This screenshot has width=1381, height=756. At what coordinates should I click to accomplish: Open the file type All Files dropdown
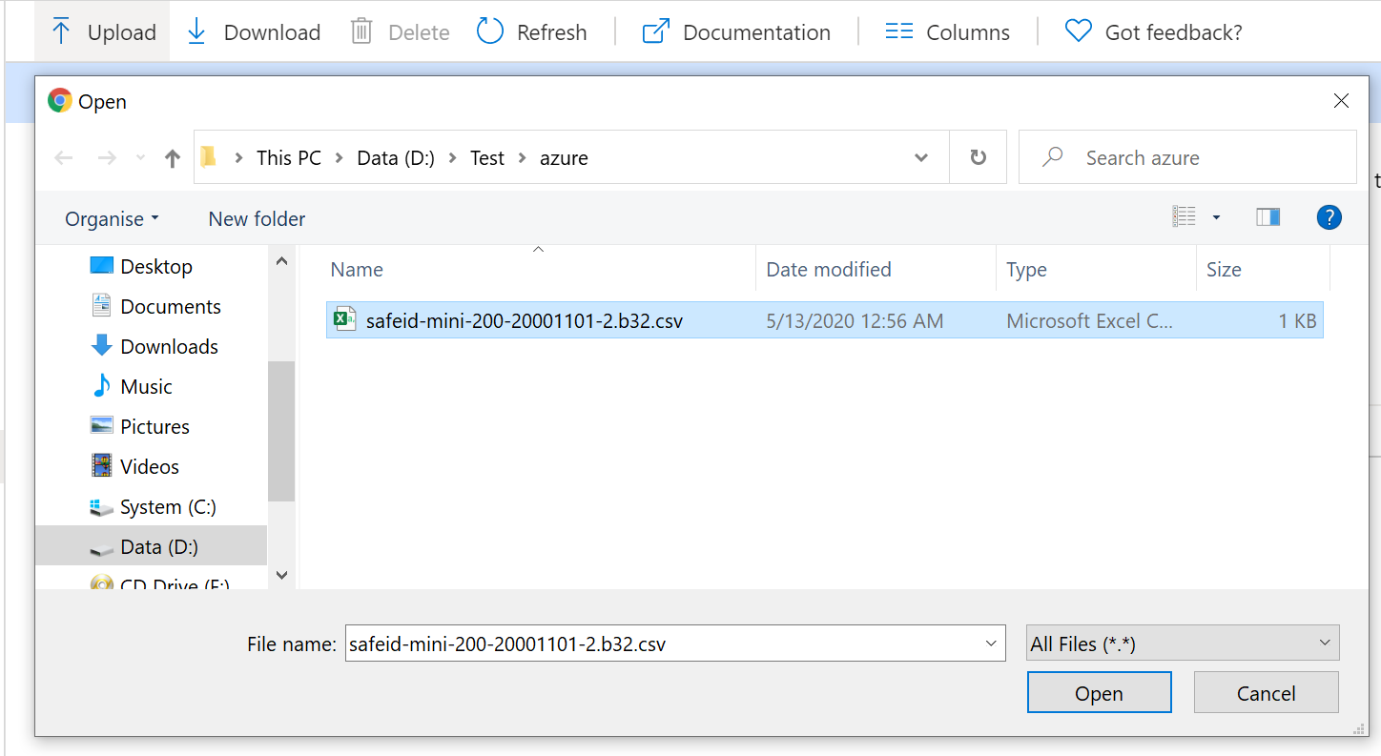[1183, 644]
